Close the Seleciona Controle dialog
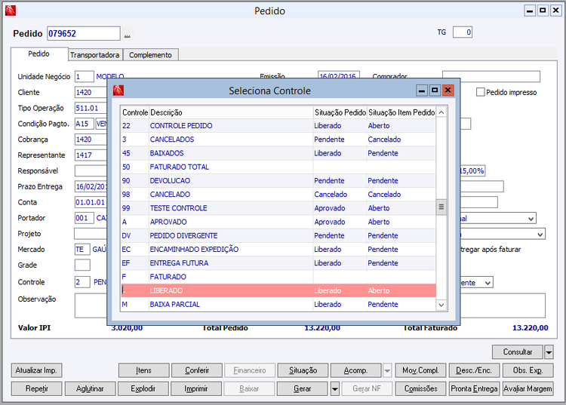This screenshot has width=566, height=405. point(448,91)
